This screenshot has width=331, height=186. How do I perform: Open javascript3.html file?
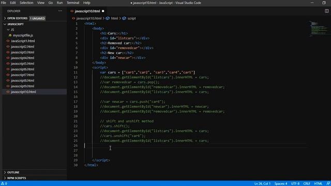[x=22, y=52]
